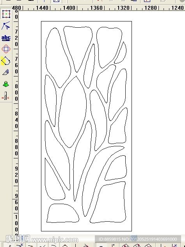Click the 880 mark on the vertical ruler

click(x=16, y=147)
